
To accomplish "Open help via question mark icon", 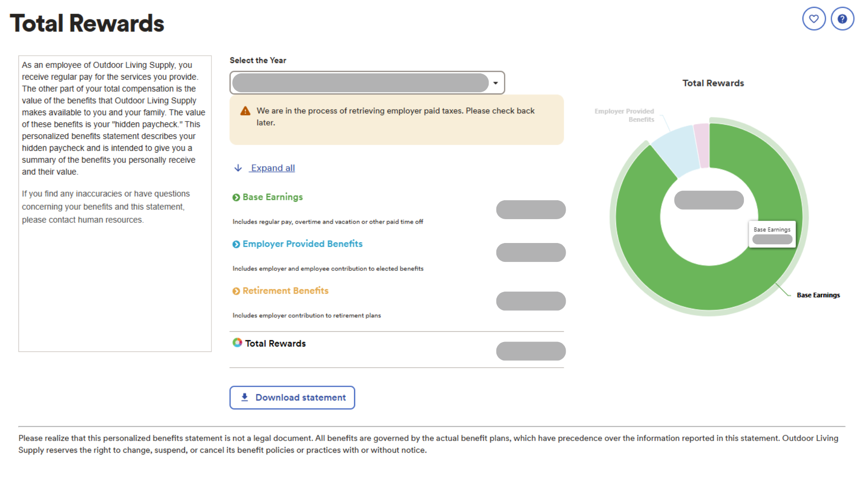I will click(x=842, y=19).
